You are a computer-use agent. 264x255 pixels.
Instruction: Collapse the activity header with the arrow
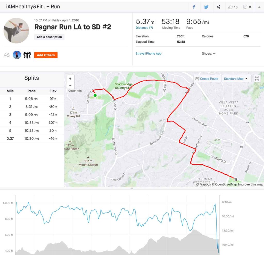coord(259,7)
